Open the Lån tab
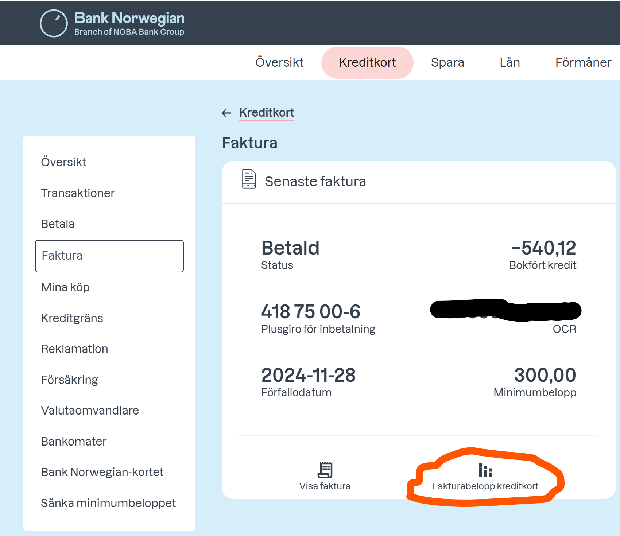Image resolution: width=620 pixels, height=536 pixels. coord(509,62)
